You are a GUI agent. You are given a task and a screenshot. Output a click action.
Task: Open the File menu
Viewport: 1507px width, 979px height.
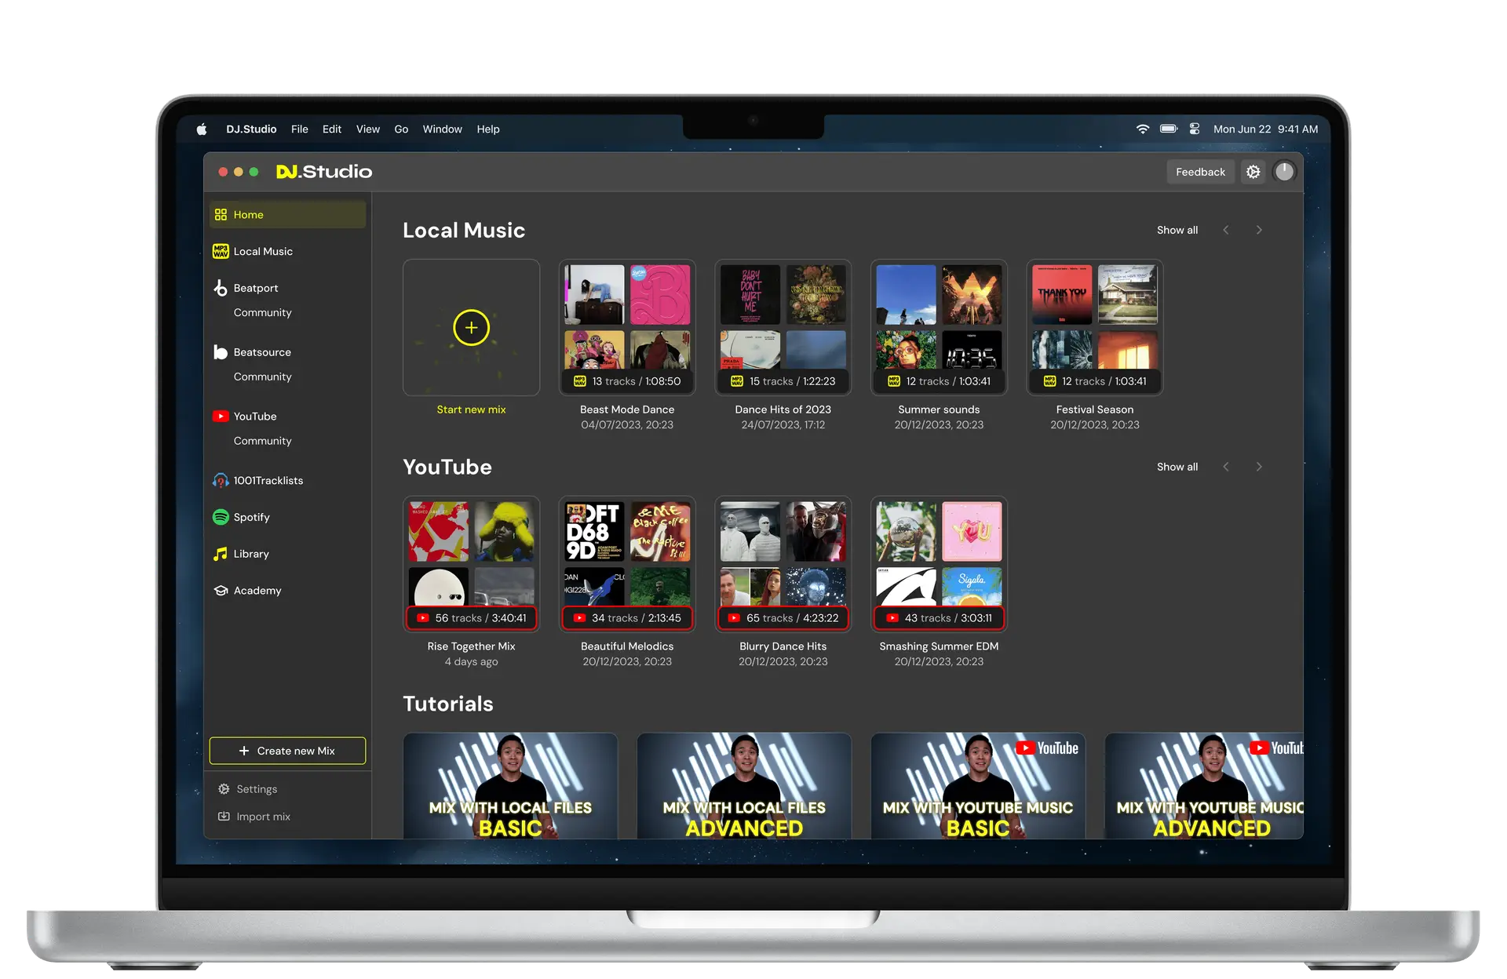point(300,129)
